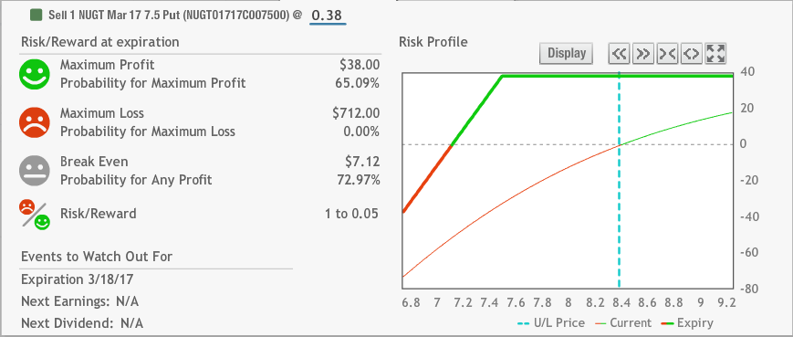Toggle the Current line legend entry
Screen dimensions: 793x337
click(624, 322)
